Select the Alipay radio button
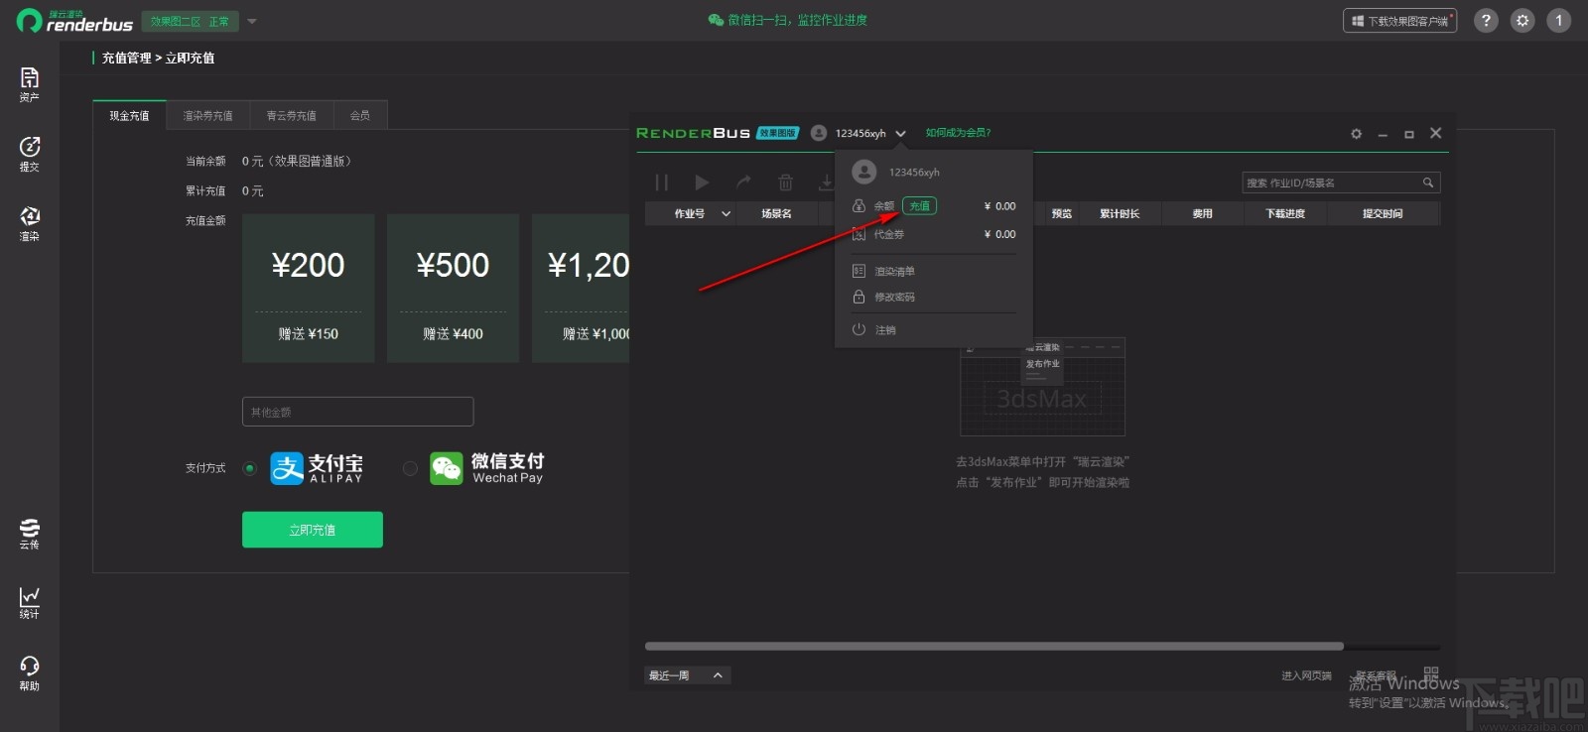The image size is (1588, 732). (x=250, y=468)
